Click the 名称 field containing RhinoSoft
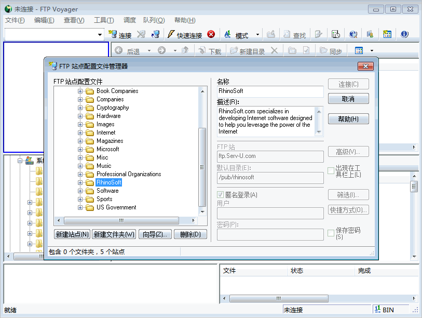The image size is (422, 318). [x=270, y=91]
